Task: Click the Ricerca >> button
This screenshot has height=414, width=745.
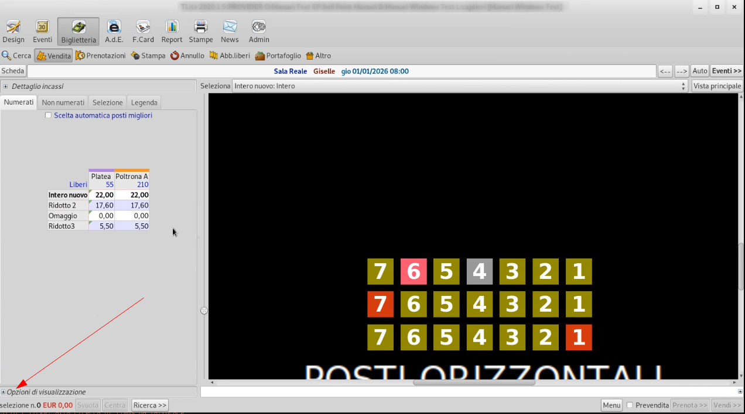Action: (x=150, y=405)
